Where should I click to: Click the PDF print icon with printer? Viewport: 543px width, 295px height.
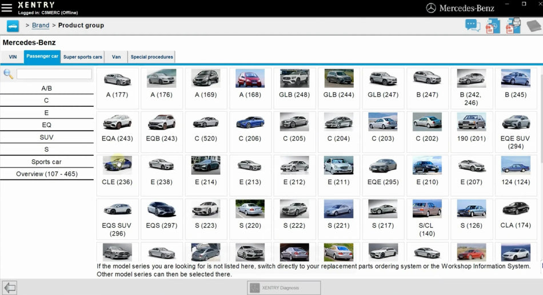513,26
